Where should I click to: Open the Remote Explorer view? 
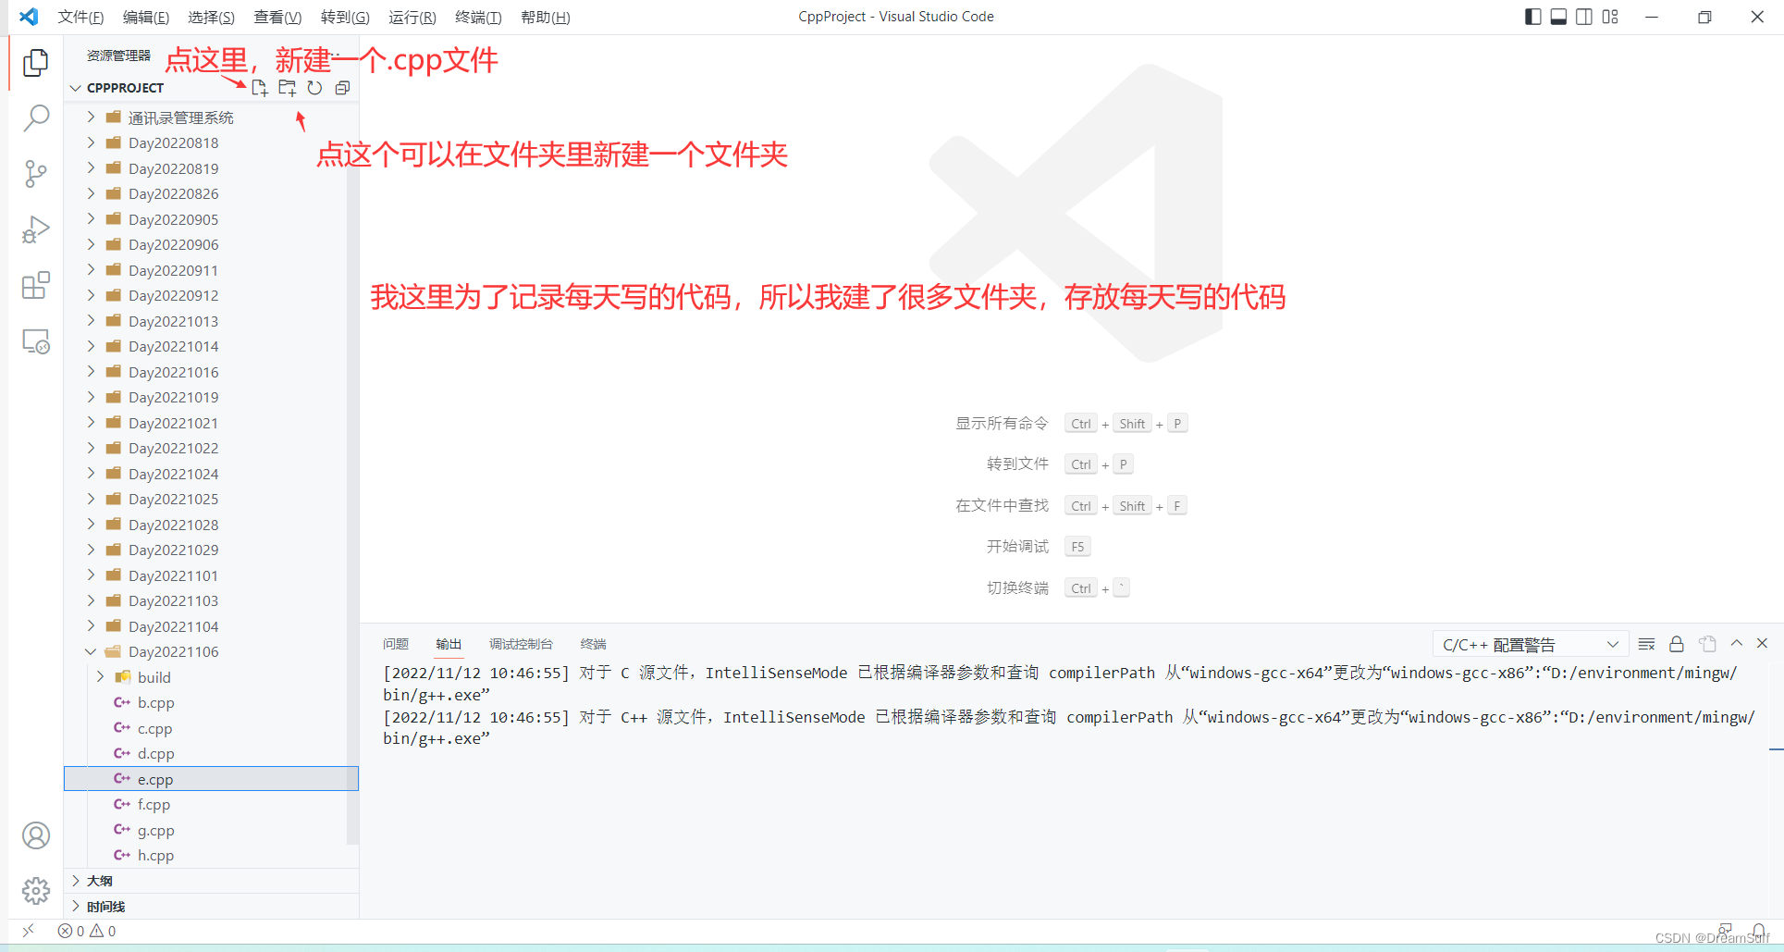coord(36,341)
